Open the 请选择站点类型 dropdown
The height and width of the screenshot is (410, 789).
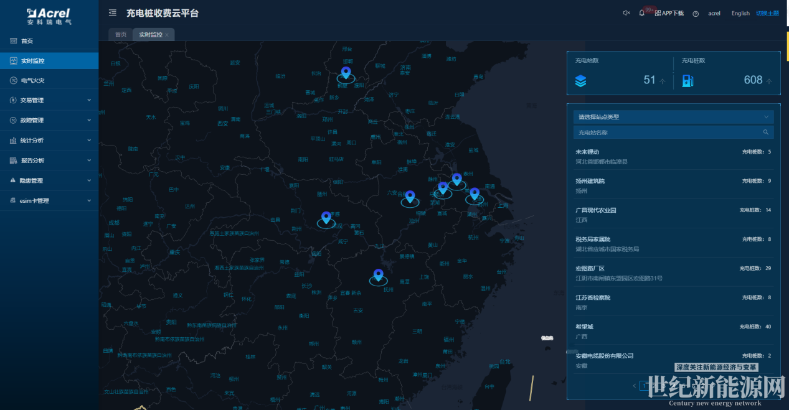point(673,117)
